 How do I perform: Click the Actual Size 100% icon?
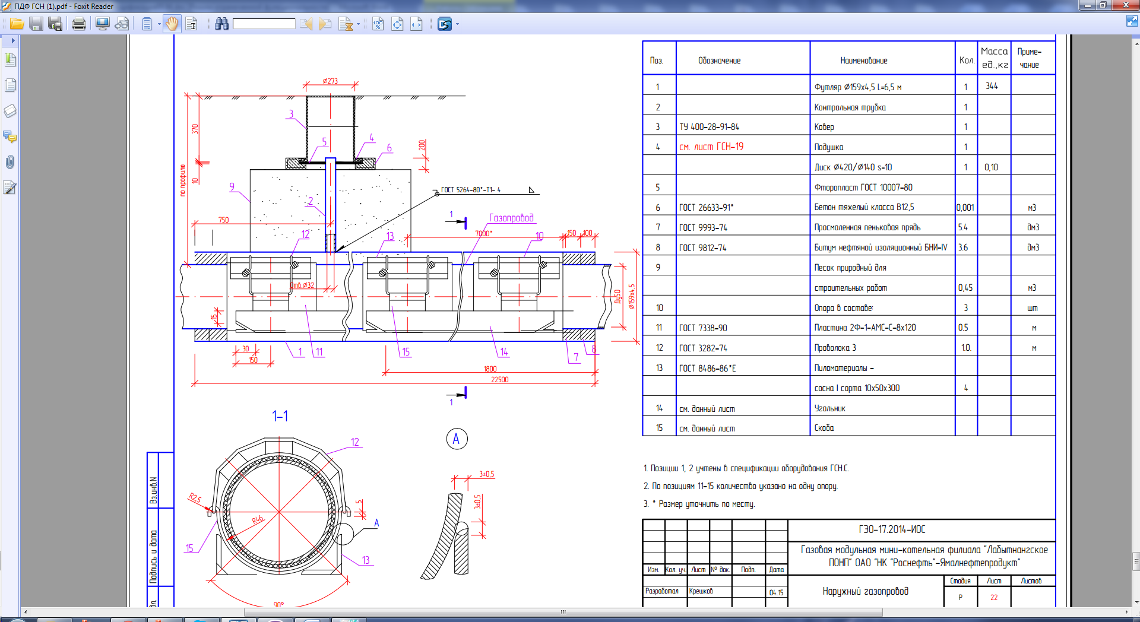[378, 24]
